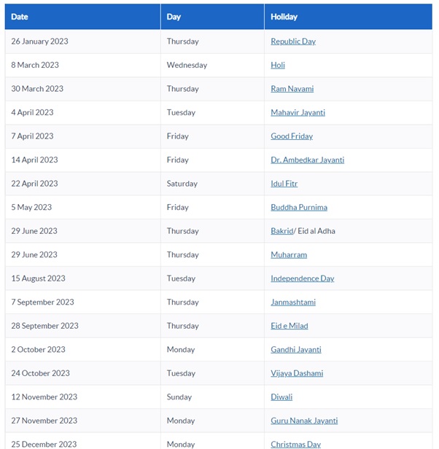Click the Holi holiday link
Screen dimensions: 439x449
pyautogui.click(x=278, y=65)
